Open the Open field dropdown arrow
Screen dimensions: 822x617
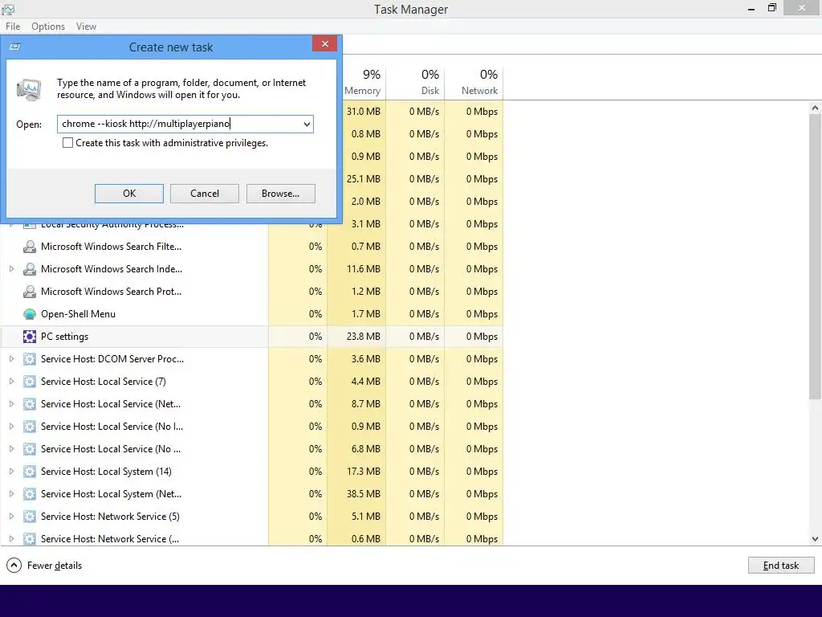(x=307, y=125)
